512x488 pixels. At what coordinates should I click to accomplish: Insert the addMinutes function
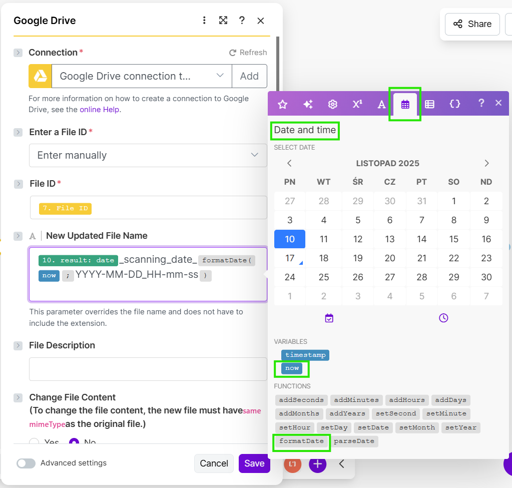click(x=356, y=400)
